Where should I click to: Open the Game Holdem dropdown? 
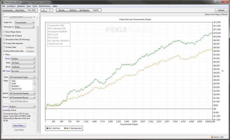pyautogui.click(x=23, y=59)
